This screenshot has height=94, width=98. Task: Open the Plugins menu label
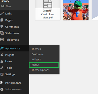(x=10, y=55)
